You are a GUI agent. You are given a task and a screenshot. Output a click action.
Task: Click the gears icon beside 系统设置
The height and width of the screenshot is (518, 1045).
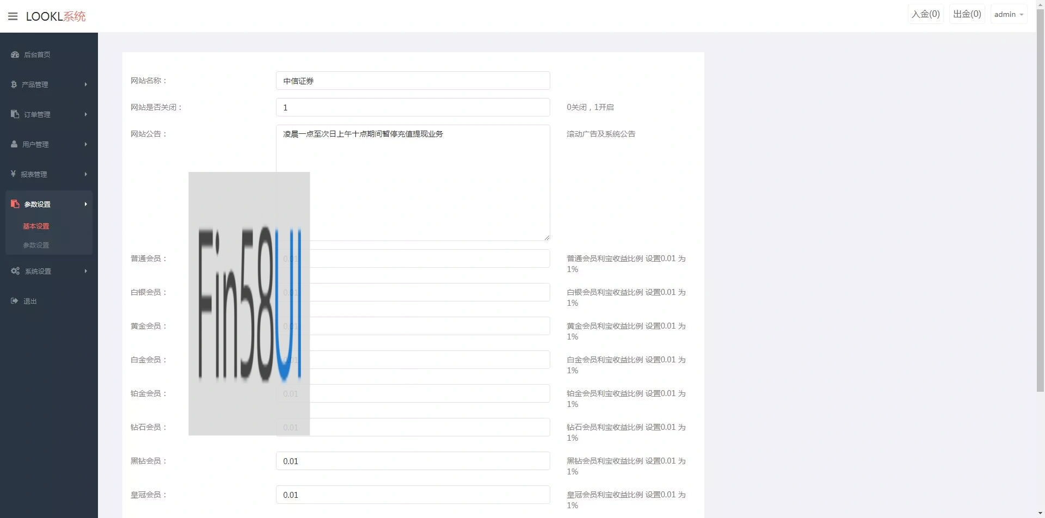(15, 271)
